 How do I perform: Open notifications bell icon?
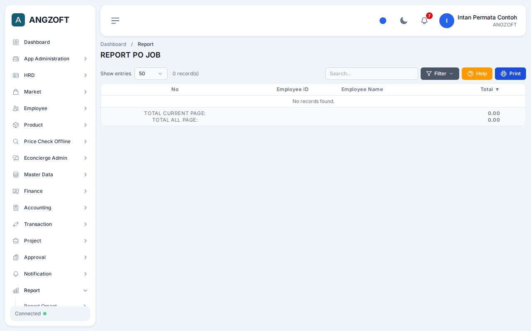tap(424, 21)
